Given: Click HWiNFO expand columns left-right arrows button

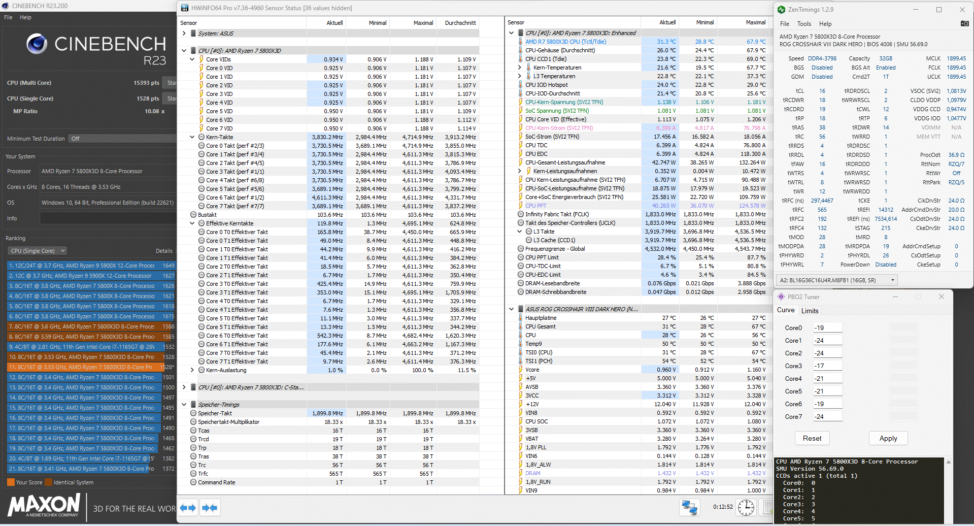Looking at the screenshot, I should 188,508.
